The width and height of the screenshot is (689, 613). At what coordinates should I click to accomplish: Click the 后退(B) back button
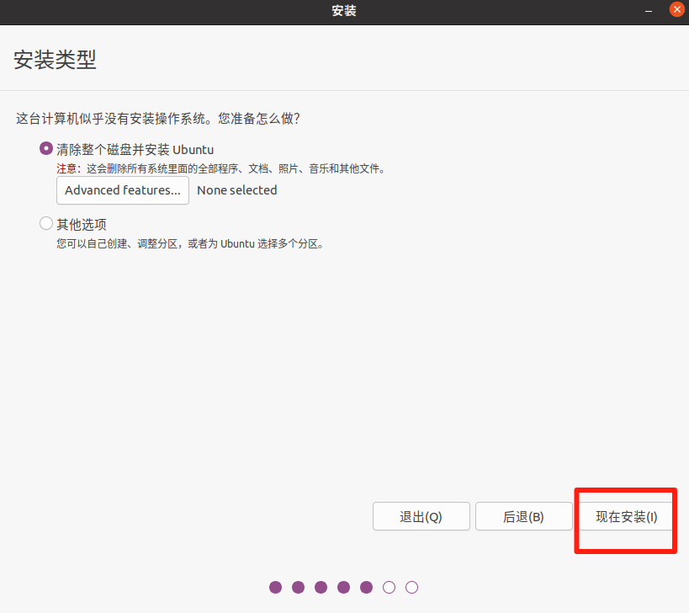tap(523, 516)
